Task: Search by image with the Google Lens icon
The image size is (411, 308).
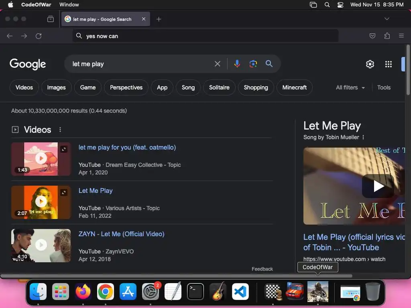Action: click(253, 64)
